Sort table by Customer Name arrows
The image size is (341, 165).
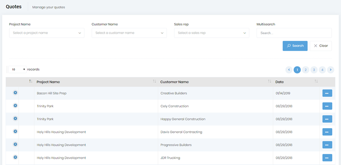pyautogui.click(x=270, y=81)
